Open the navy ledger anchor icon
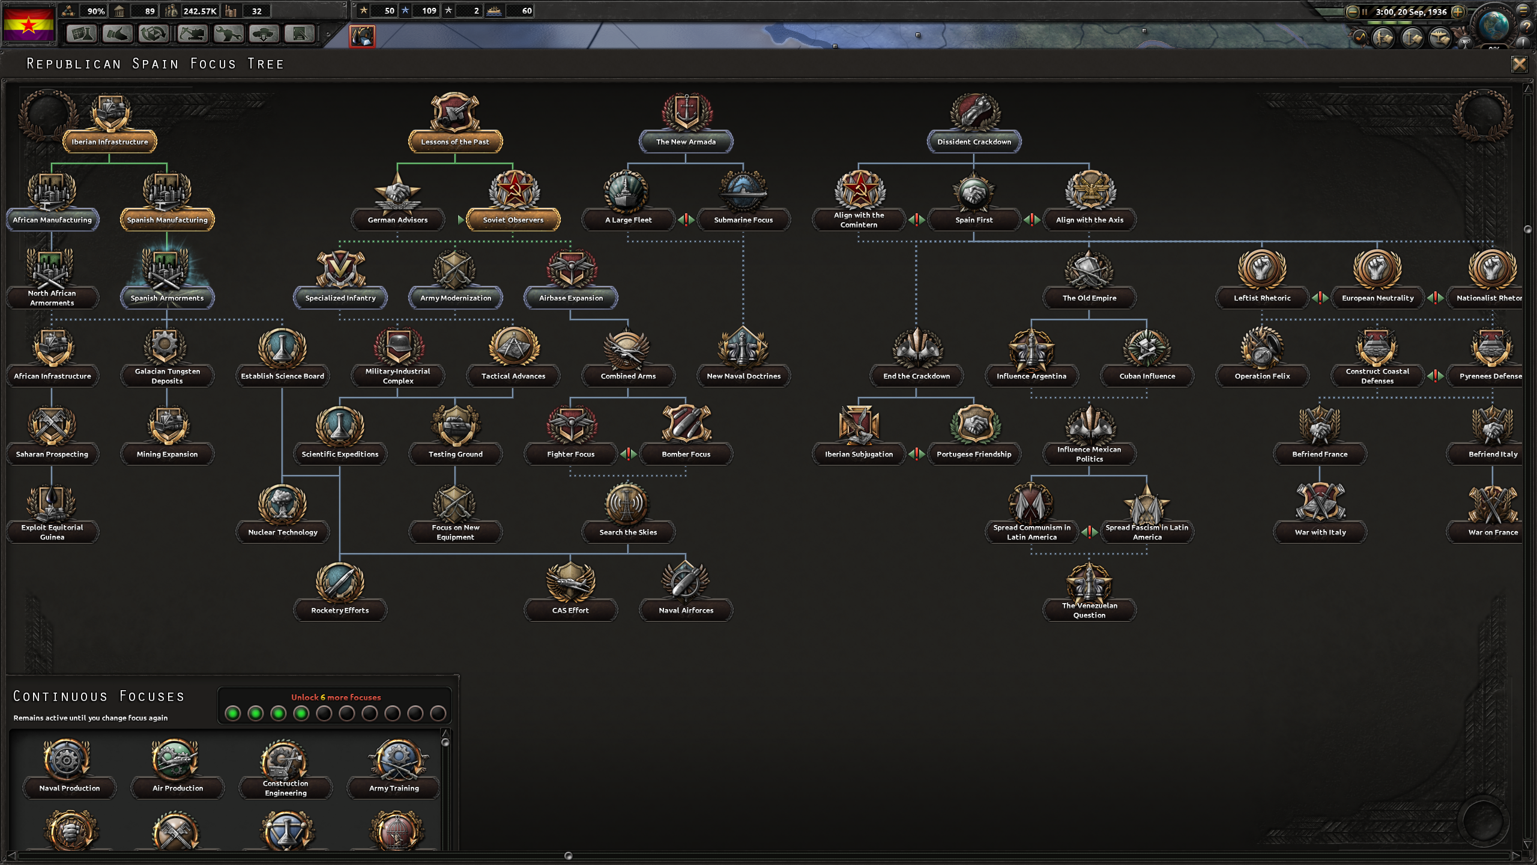 pos(1412,38)
